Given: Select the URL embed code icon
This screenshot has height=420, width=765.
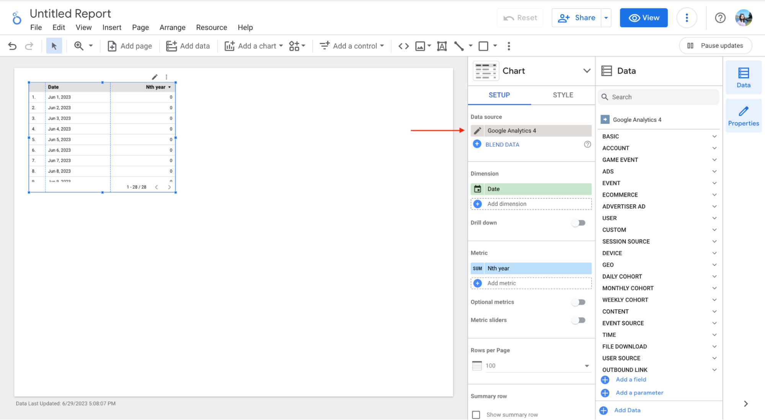Looking at the screenshot, I should (403, 46).
